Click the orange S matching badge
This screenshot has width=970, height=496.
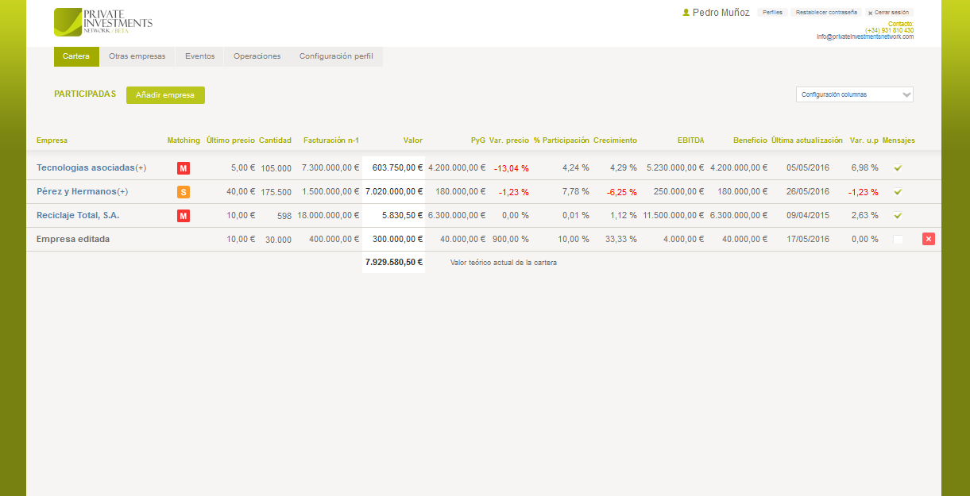click(183, 192)
